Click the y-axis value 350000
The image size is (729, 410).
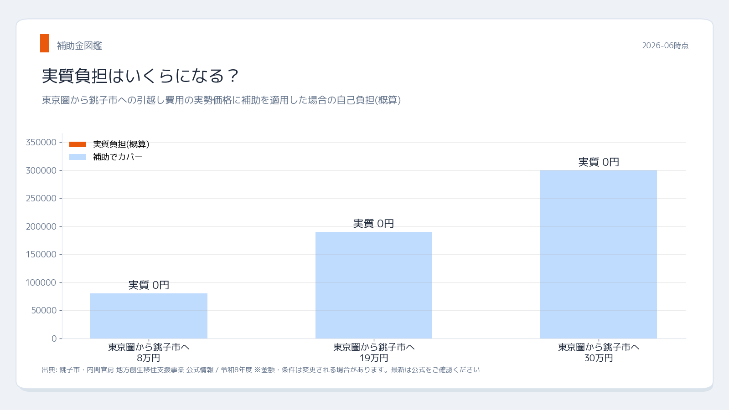(41, 143)
